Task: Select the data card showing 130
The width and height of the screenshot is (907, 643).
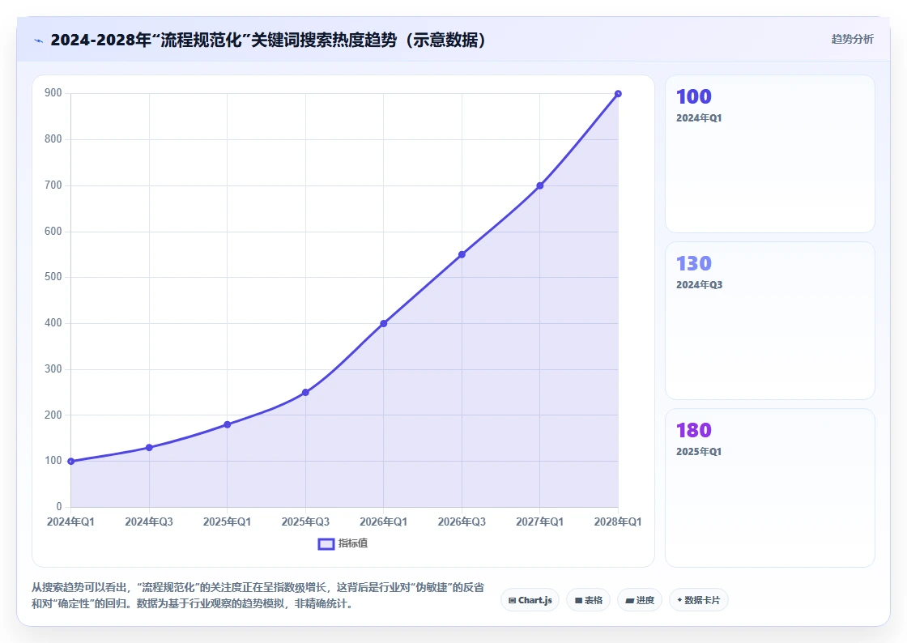Action: click(x=770, y=321)
